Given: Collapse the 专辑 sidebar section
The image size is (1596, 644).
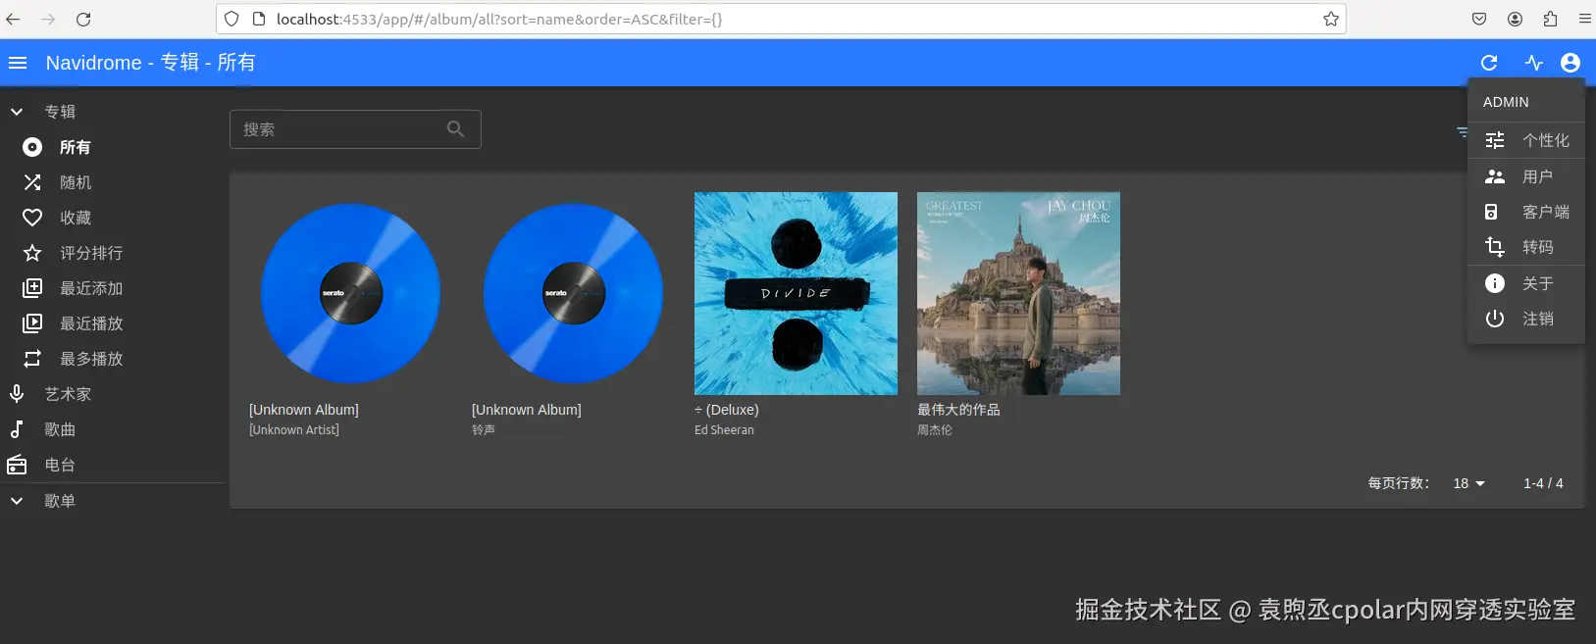Looking at the screenshot, I should point(113,112).
